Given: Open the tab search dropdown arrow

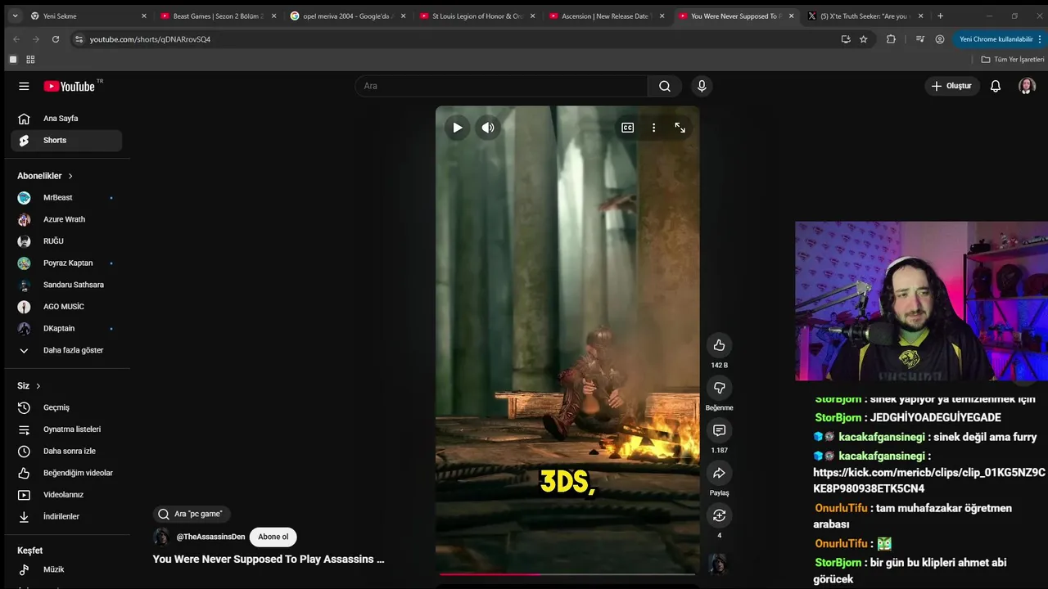Looking at the screenshot, I should click(x=15, y=16).
